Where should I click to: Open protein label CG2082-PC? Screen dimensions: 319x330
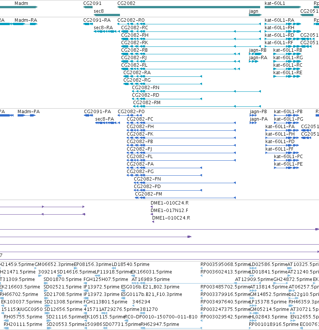pos(140,119)
